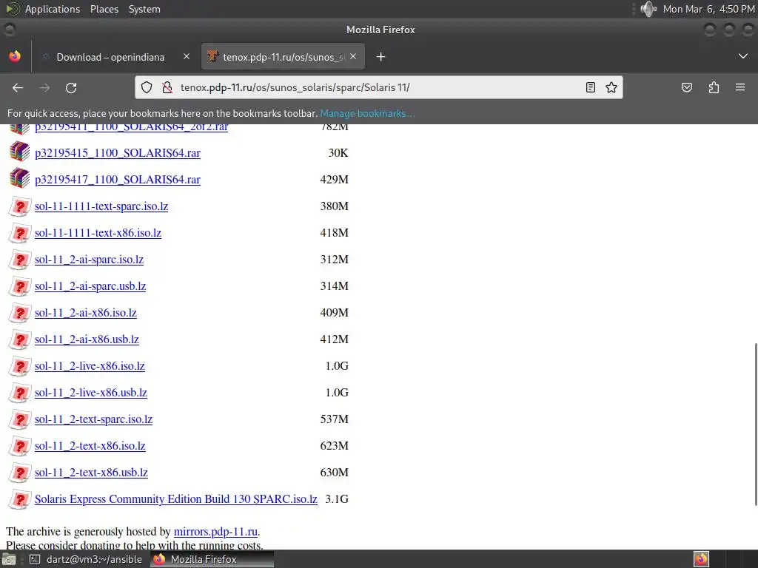Open the sol-11_2-text-x86.iso.lz link
758x568 pixels.
tap(90, 445)
